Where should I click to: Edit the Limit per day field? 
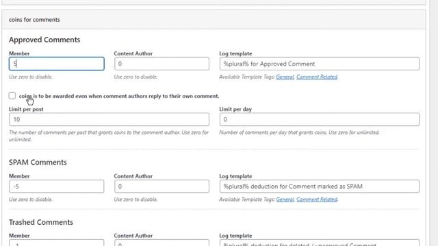320,119
